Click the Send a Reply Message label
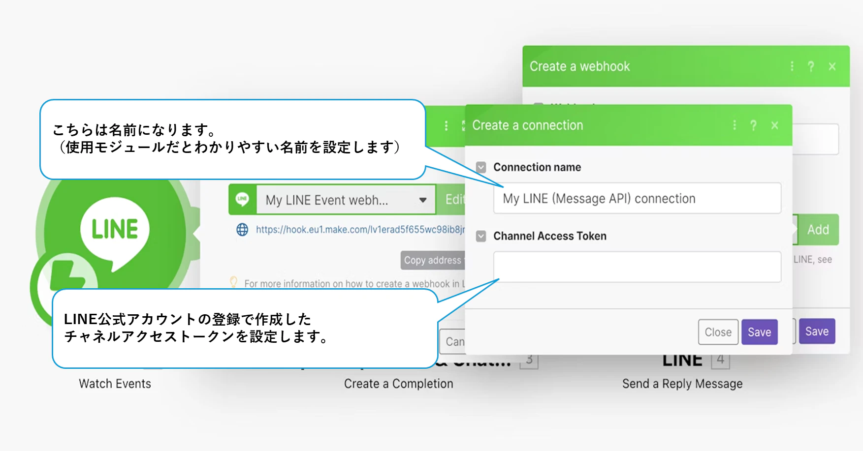Viewport: 863px width, 451px height. pyautogui.click(x=682, y=384)
